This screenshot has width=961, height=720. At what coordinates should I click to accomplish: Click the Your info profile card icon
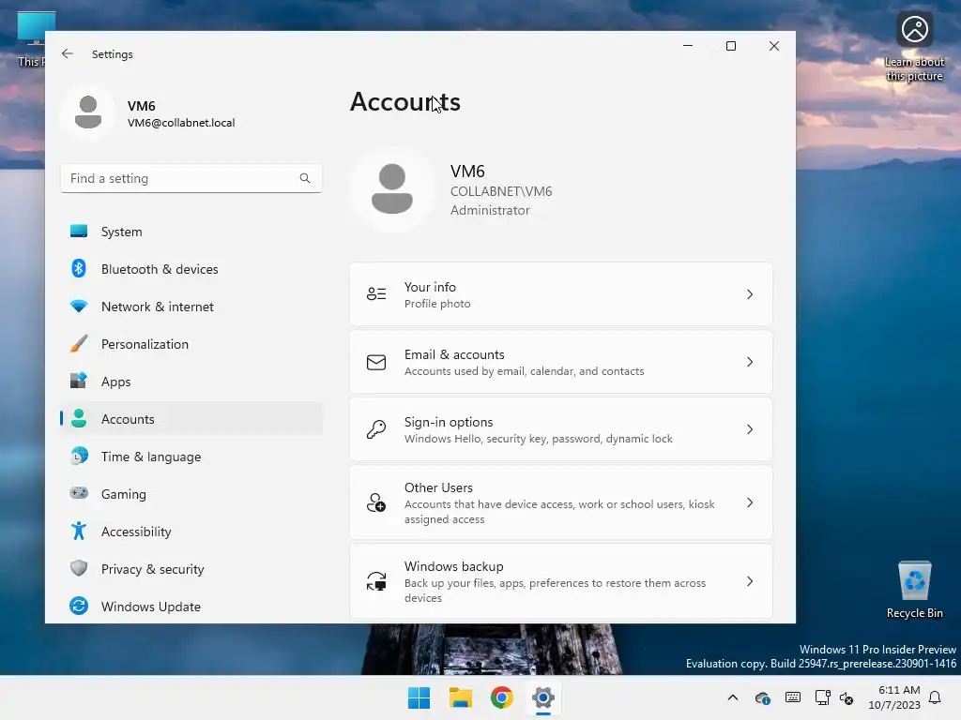(x=376, y=293)
